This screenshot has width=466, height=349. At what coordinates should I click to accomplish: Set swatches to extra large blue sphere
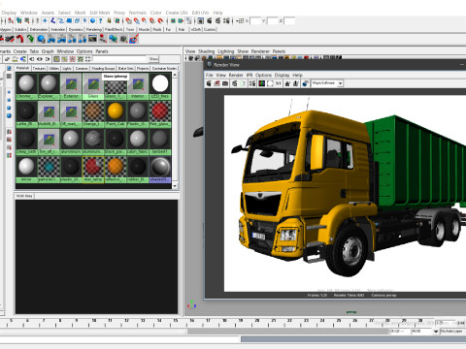(x=9, y=115)
